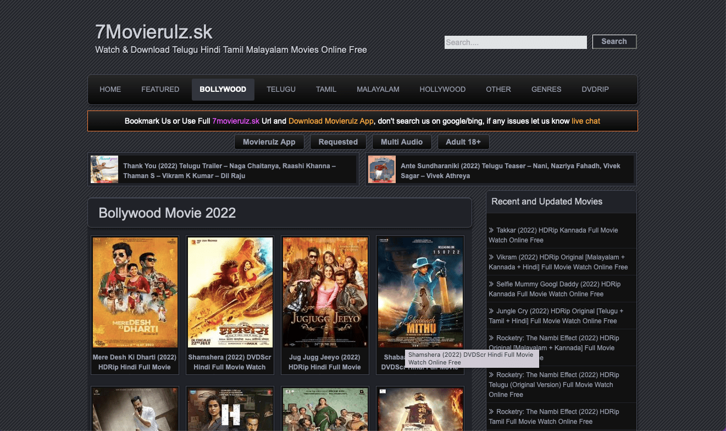The width and height of the screenshot is (726, 431).
Task: Open the live chat link
Action: point(586,121)
